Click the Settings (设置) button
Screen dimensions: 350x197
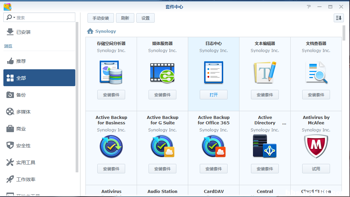[x=145, y=18]
